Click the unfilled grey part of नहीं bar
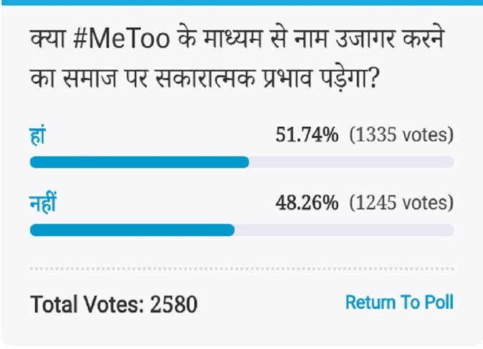The width and height of the screenshot is (483, 349). coord(344,230)
